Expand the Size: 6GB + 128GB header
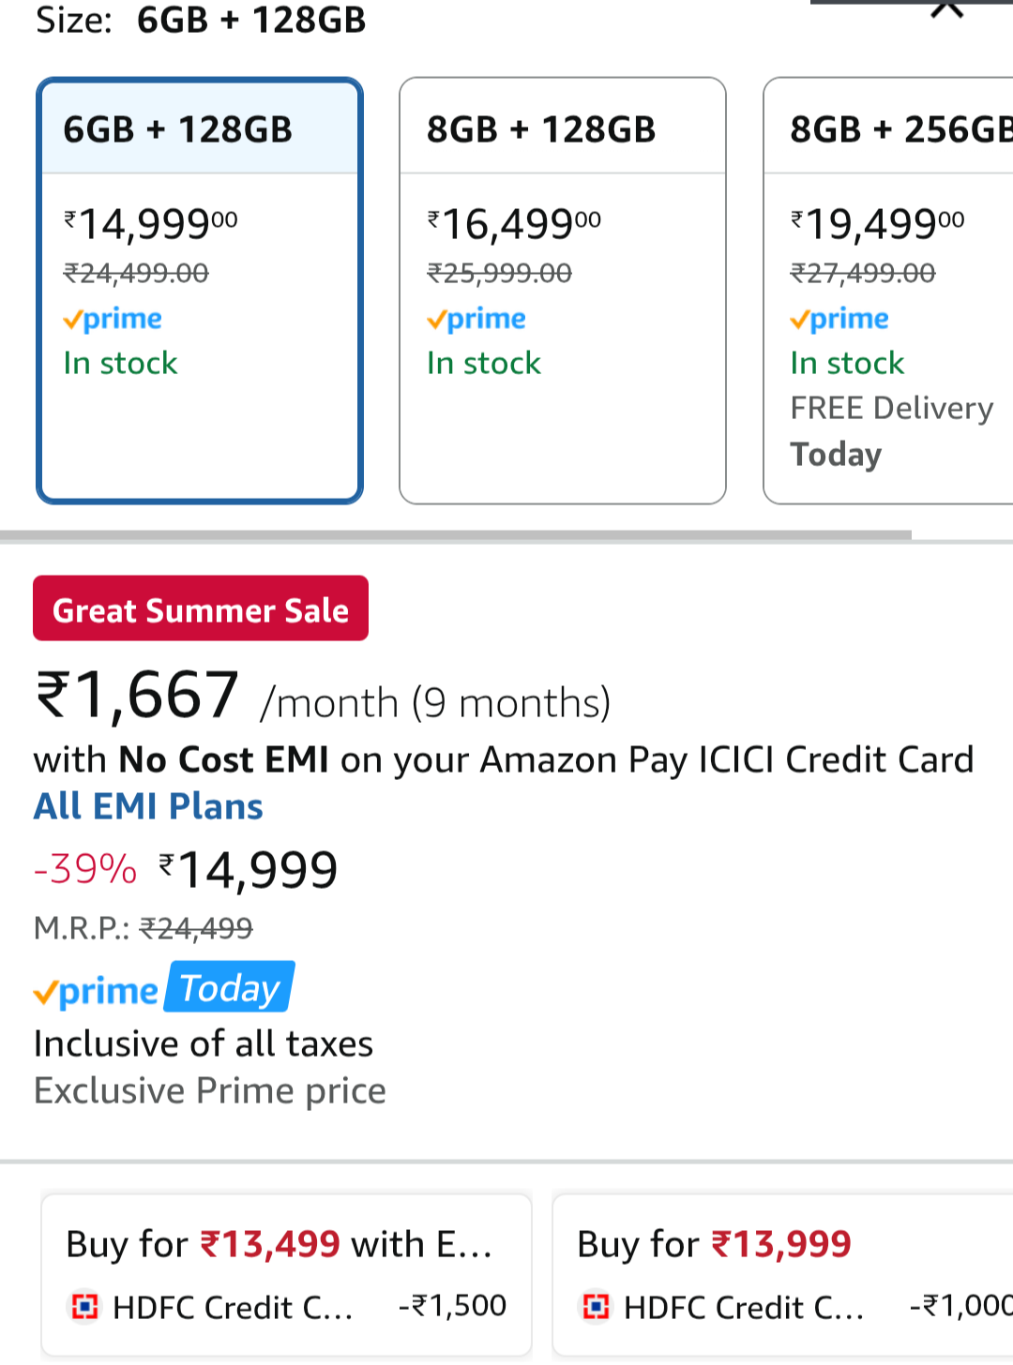 [x=201, y=19]
